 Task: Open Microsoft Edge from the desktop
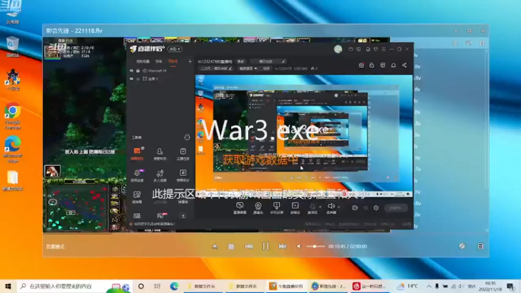[12, 149]
